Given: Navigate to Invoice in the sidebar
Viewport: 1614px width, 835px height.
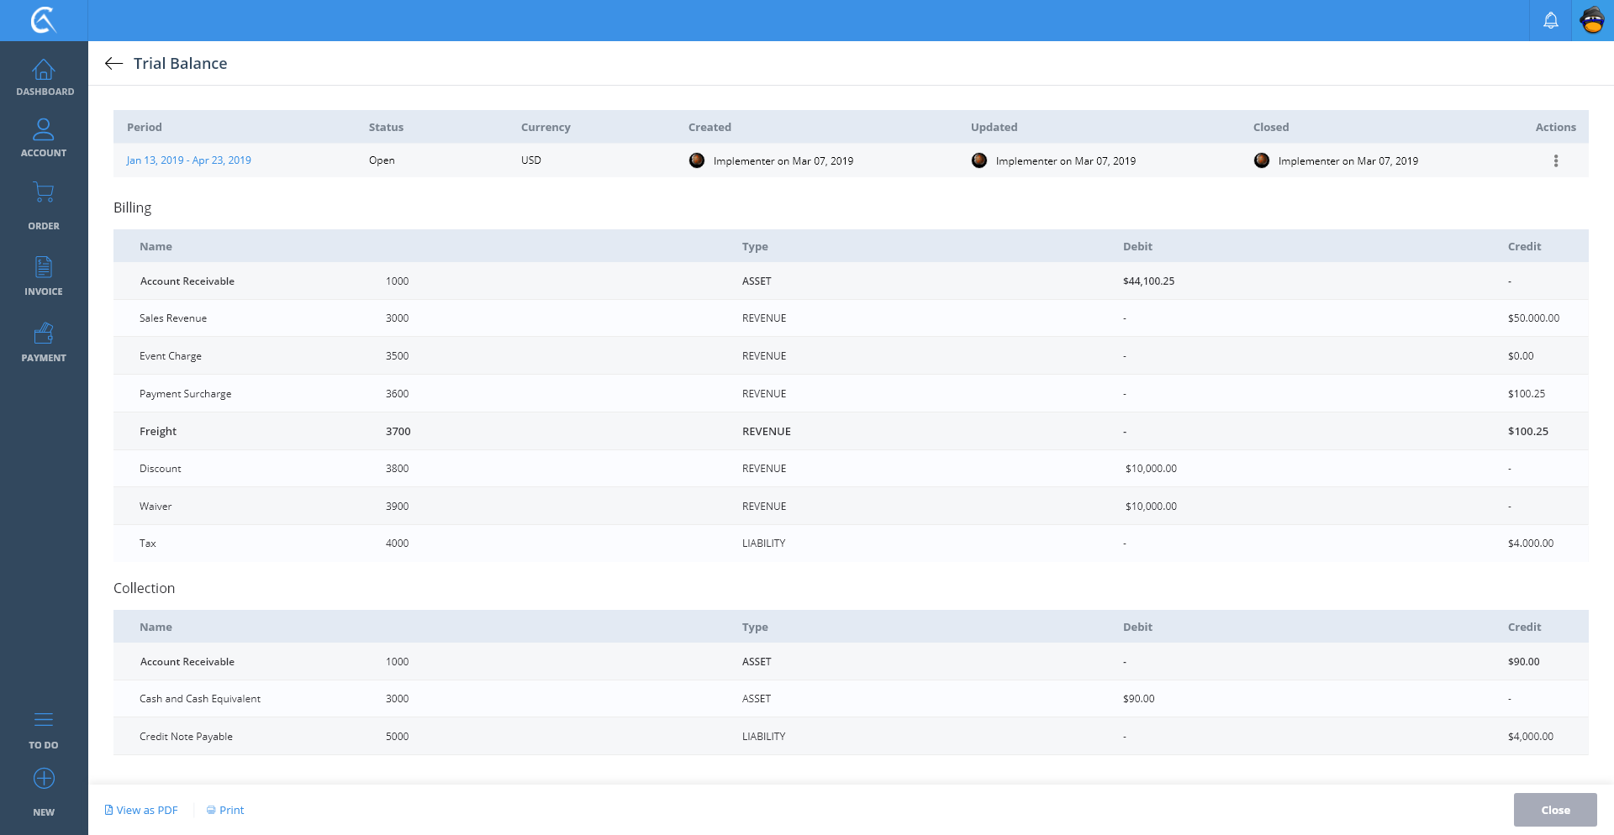Looking at the screenshot, I should [44, 276].
